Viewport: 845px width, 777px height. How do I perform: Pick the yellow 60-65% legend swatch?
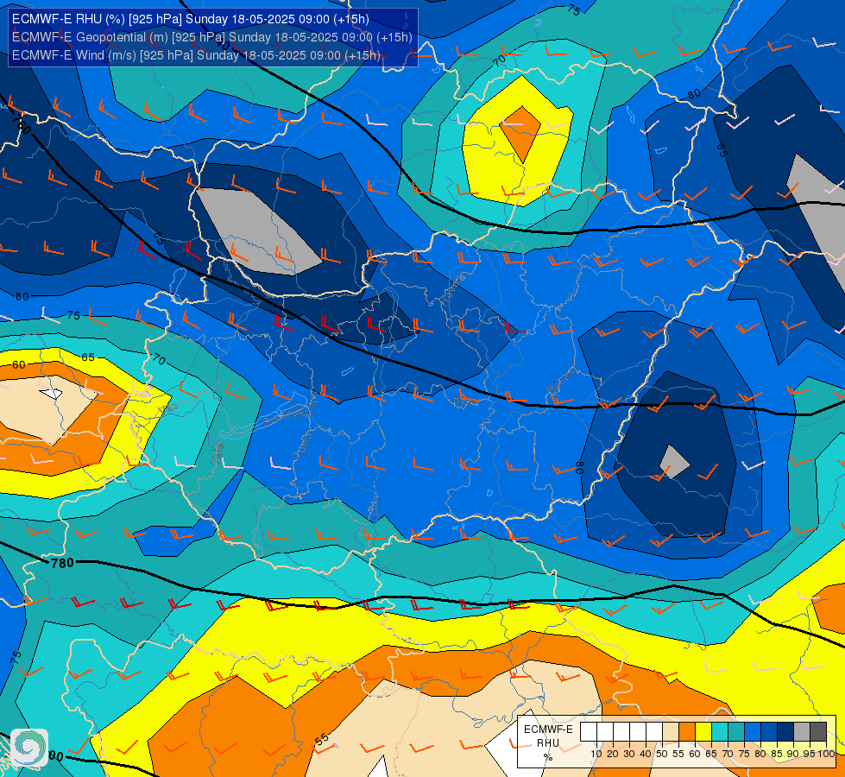[703, 731]
